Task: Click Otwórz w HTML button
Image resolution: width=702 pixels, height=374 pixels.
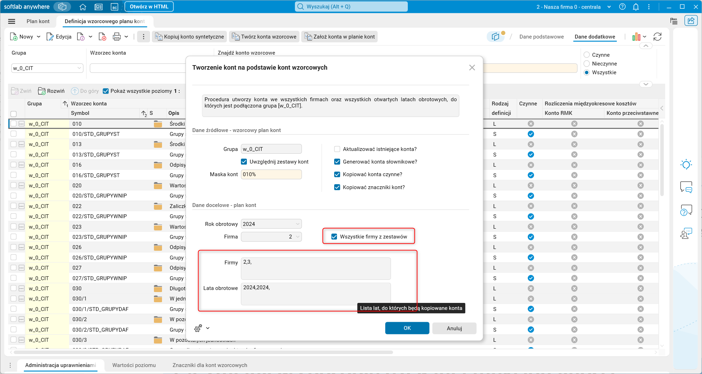Action: tap(149, 7)
